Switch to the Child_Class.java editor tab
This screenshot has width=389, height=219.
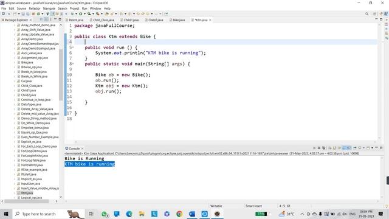102,20
